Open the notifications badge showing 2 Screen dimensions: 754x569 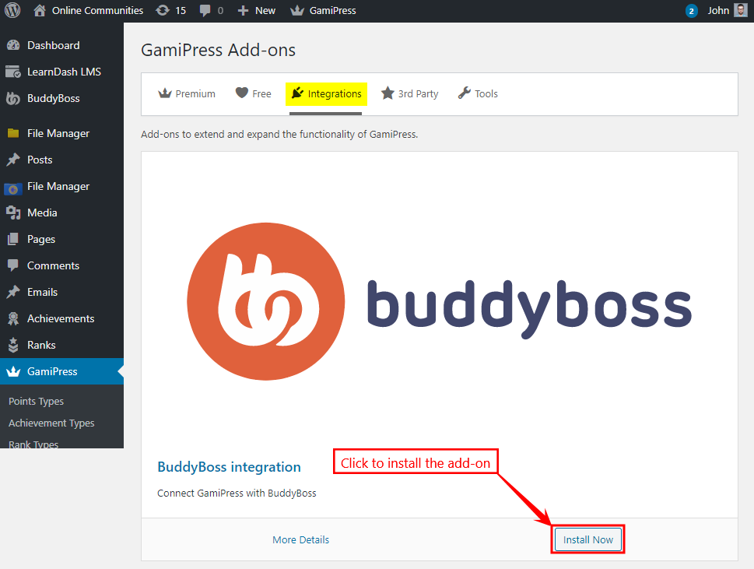point(691,11)
